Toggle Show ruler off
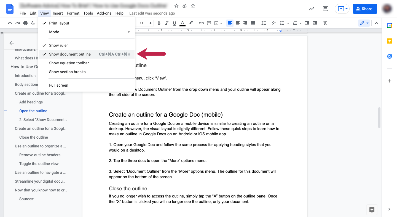397x217 pixels. (x=58, y=45)
